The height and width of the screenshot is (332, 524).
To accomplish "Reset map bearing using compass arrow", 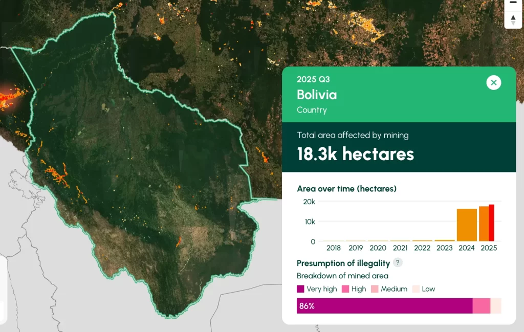I will coord(513,20).
